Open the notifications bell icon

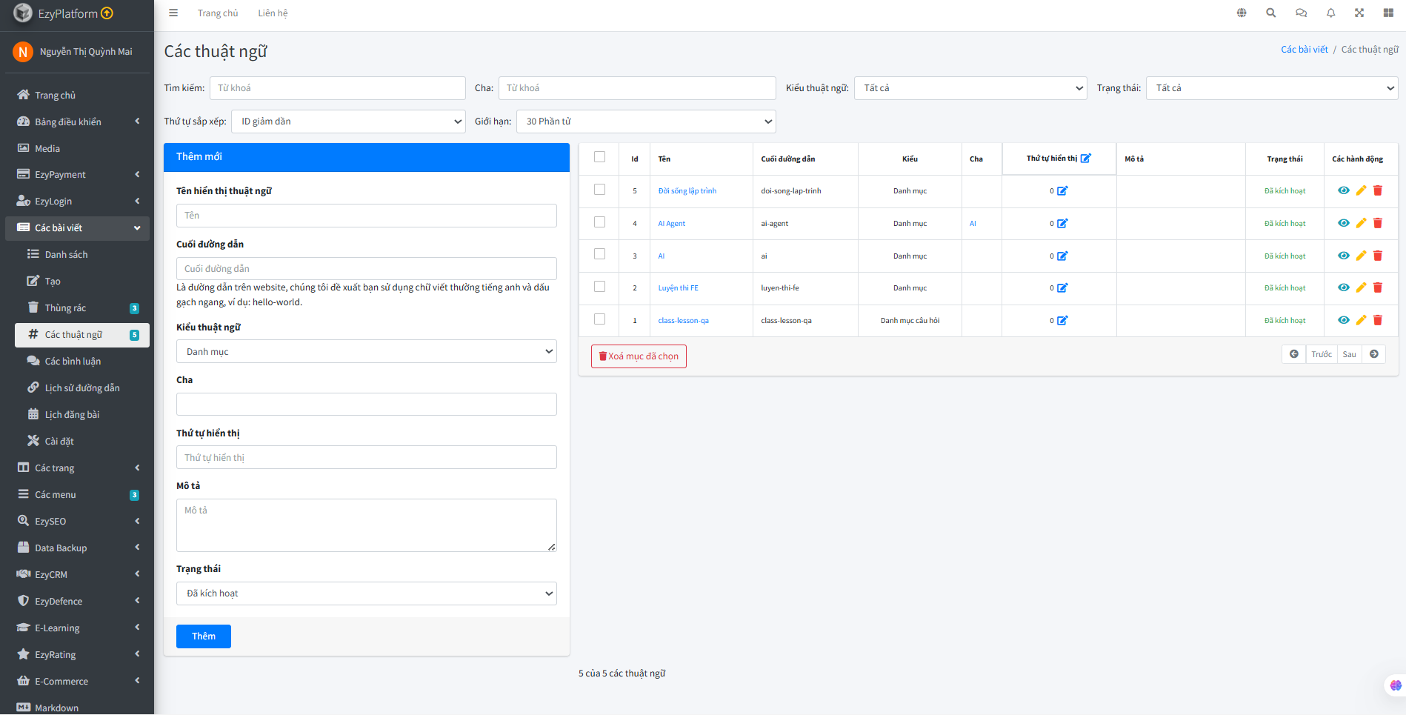pos(1330,13)
